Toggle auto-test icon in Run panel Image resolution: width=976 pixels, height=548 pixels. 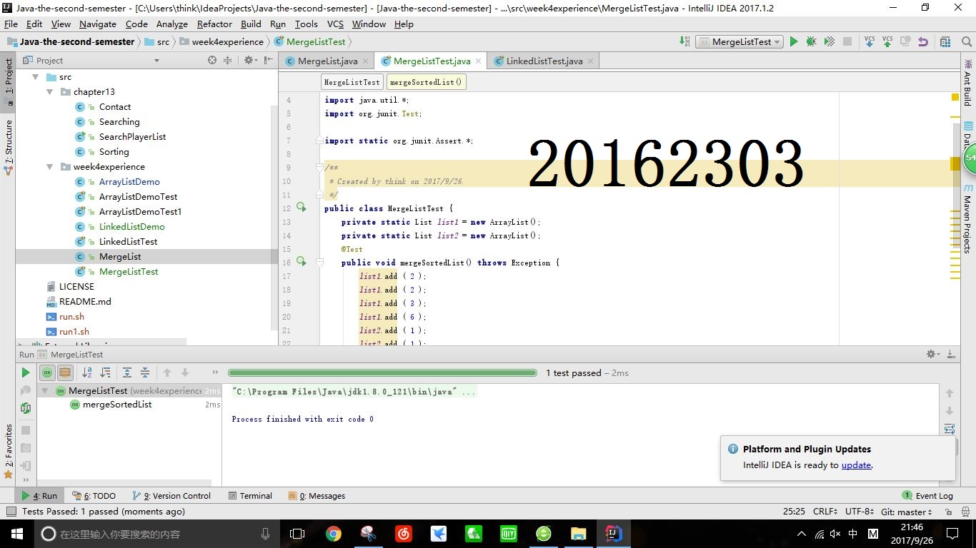point(26,408)
